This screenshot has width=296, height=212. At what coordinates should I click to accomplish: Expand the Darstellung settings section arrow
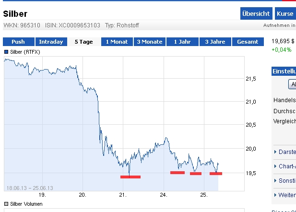pos(275,152)
